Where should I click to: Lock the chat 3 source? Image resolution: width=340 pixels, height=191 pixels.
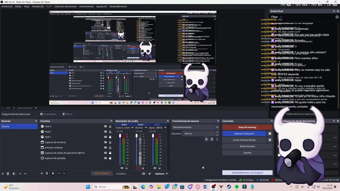pyautogui.click(x=110, y=126)
